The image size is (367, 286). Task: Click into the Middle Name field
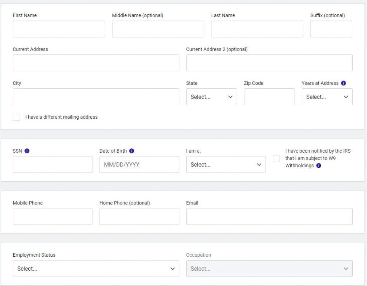(158, 29)
